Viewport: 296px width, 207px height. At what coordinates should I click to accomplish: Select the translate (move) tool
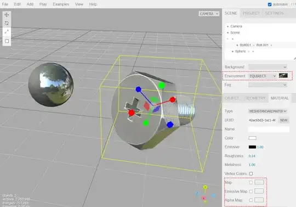point(7,15)
